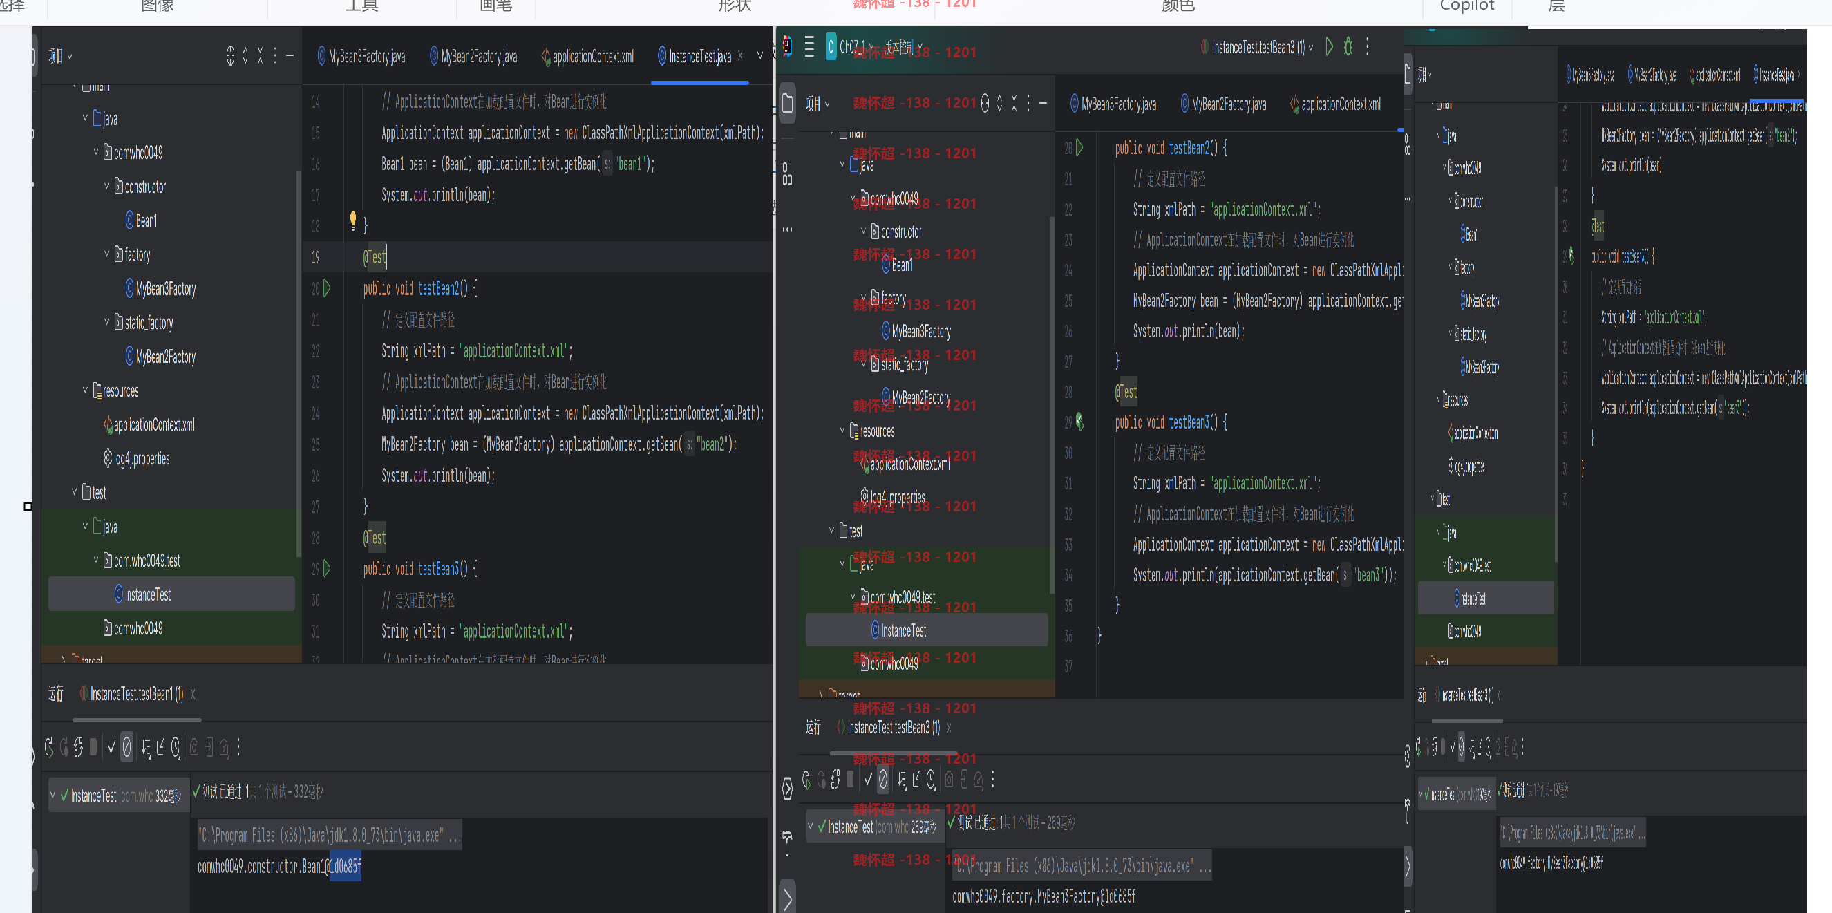Image resolution: width=1832 pixels, height=913 pixels.
Task: Click Toggle auto-test icon in the left Run panel
Action: pyautogui.click(x=78, y=747)
